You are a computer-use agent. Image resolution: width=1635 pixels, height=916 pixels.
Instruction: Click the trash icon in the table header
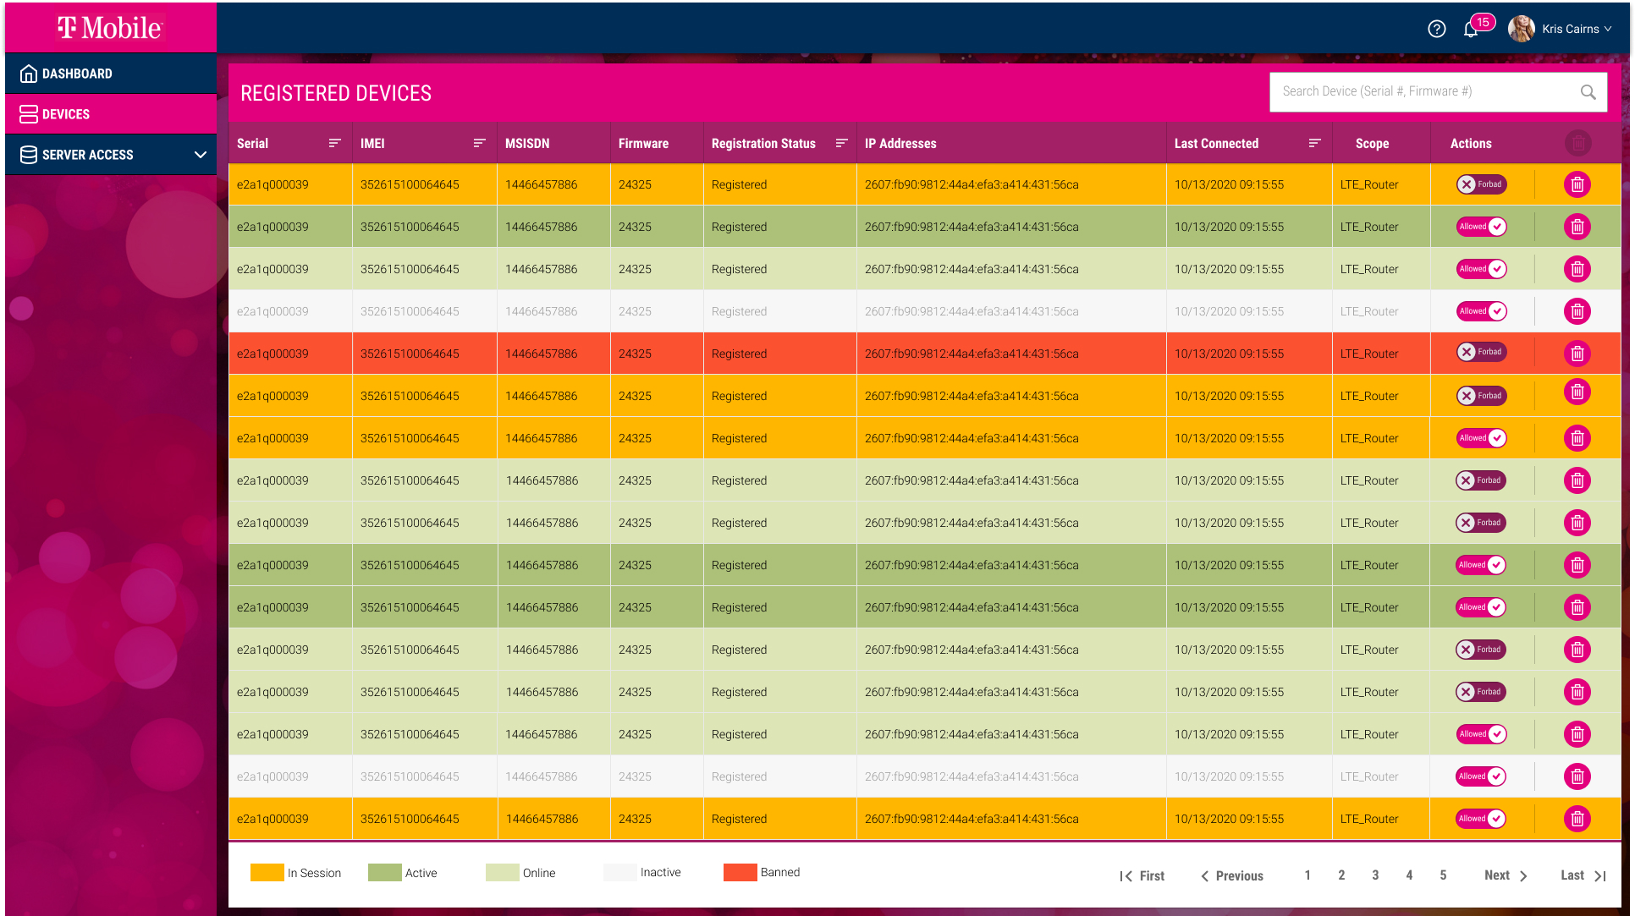[x=1577, y=144]
